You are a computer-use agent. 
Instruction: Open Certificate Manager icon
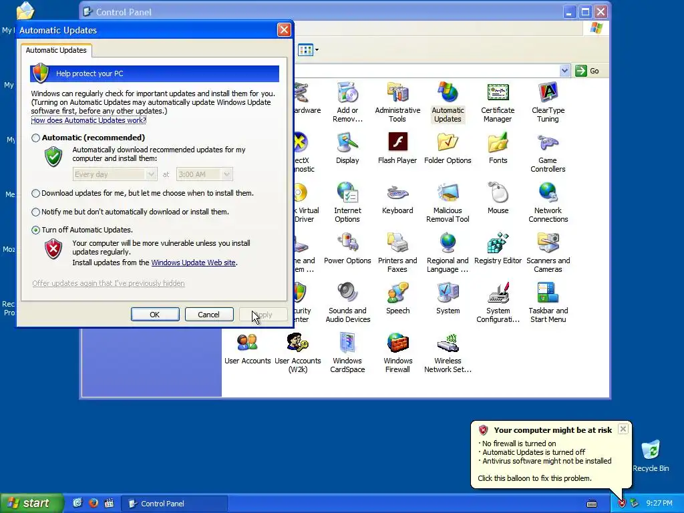[498, 102]
